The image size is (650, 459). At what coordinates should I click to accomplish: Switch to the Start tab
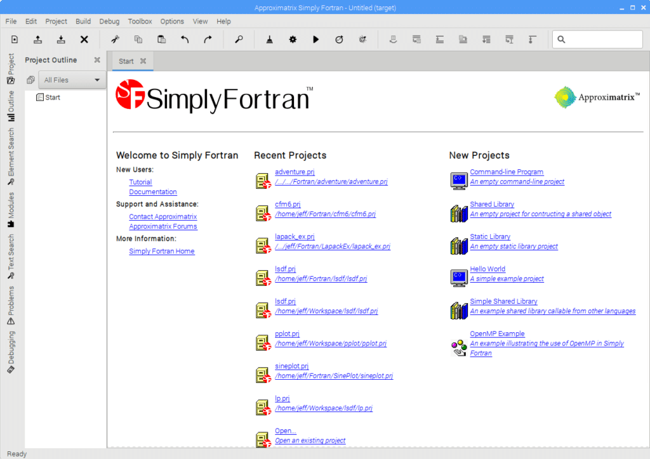126,61
